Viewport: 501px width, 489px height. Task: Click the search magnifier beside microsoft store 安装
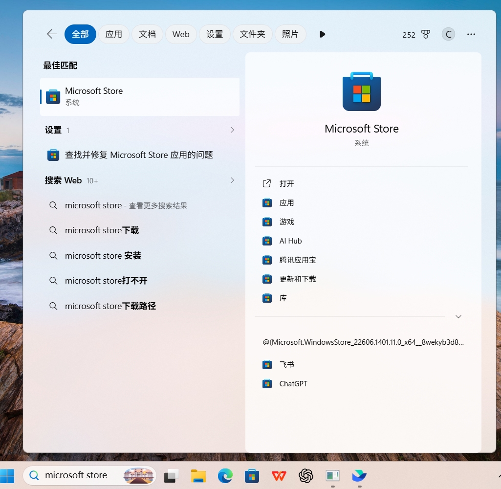(x=53, y=255)
